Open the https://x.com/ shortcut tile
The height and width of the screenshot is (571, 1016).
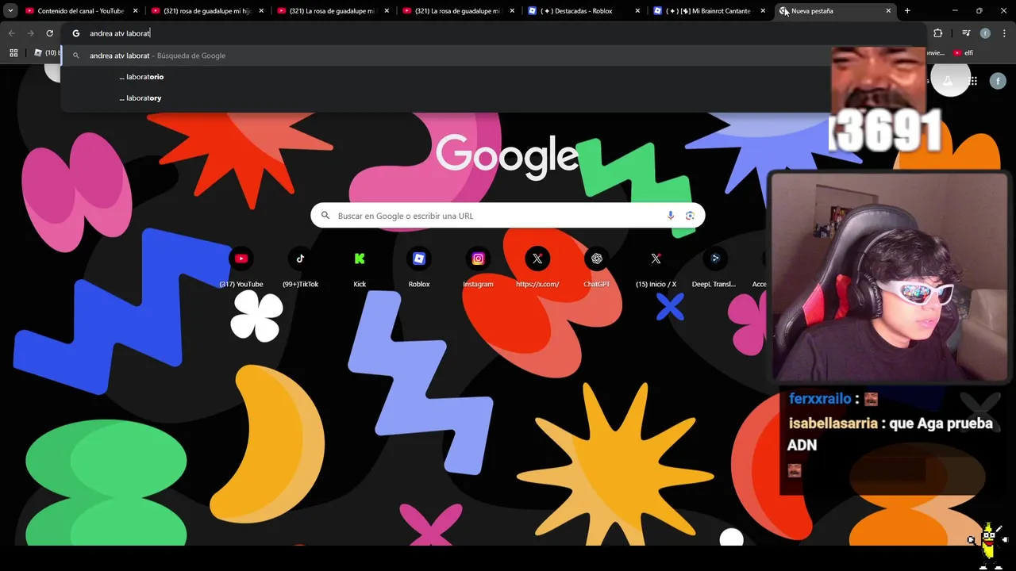537,267
